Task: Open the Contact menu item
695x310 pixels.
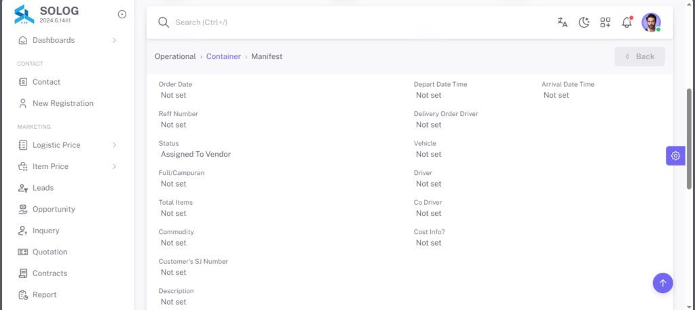Action: click(67, 82)
